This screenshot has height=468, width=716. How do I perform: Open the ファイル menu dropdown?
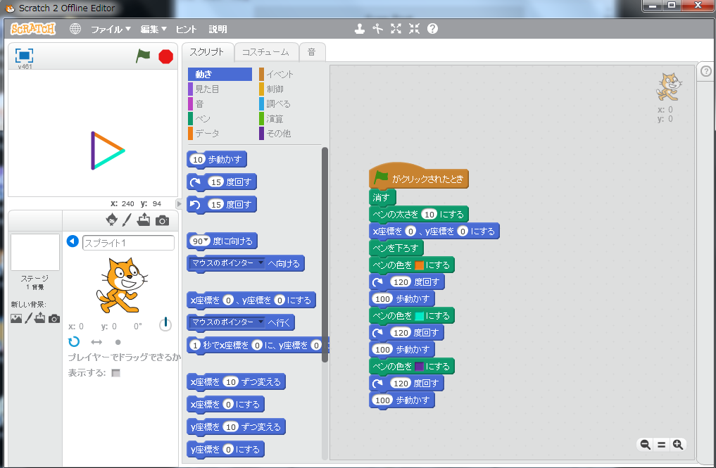(x=111, y=29)
